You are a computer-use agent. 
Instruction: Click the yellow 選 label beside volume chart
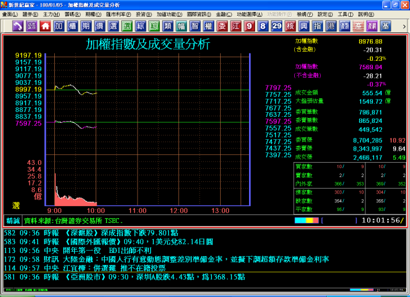16,205
